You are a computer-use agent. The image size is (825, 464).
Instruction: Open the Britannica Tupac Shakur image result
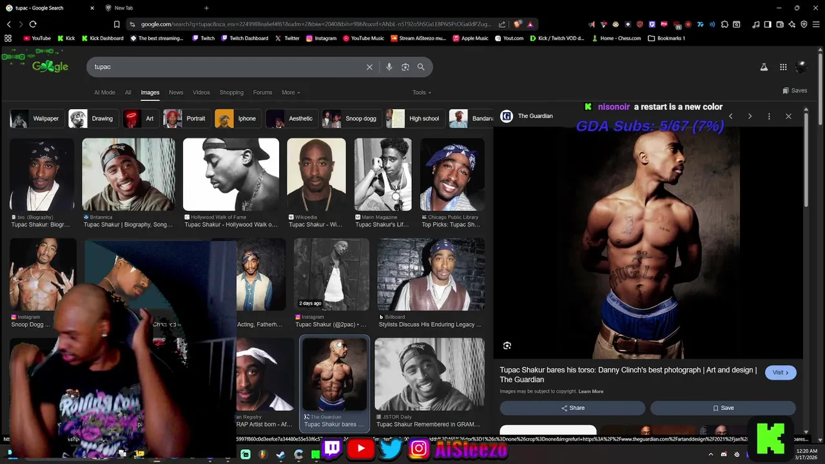tap(128, 184)
